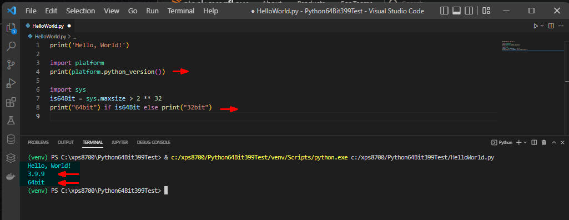The height and width of the screenshot is (220, 569).
Task: Switch to the OUTPUT panel tab
Action: [x=66, y=142]
